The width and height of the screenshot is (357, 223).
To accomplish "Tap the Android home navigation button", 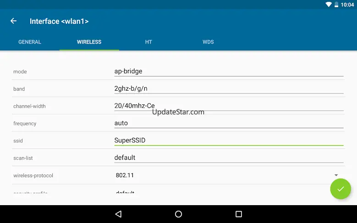I will pyautogui.click(x=179, y=214).
